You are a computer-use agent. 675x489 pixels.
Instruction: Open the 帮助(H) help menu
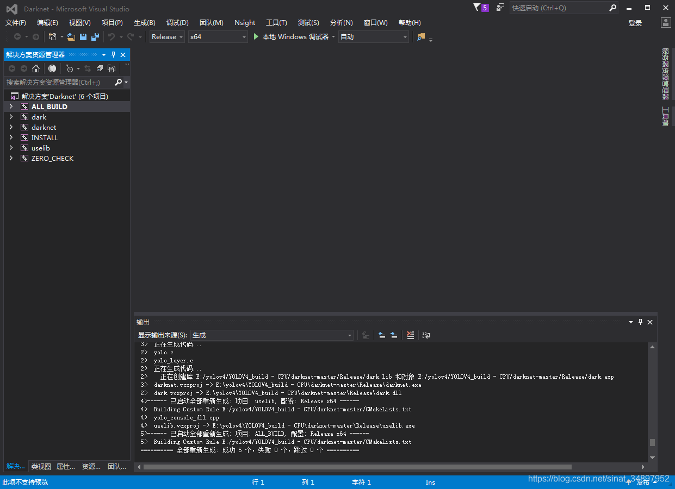(410, 23)
